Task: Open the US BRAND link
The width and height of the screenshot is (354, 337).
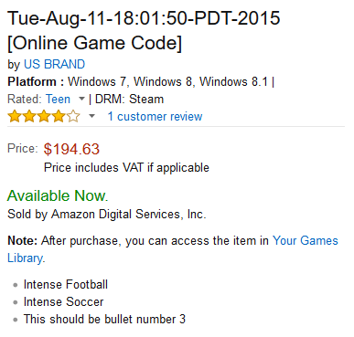Action: [x=54, y=64]
